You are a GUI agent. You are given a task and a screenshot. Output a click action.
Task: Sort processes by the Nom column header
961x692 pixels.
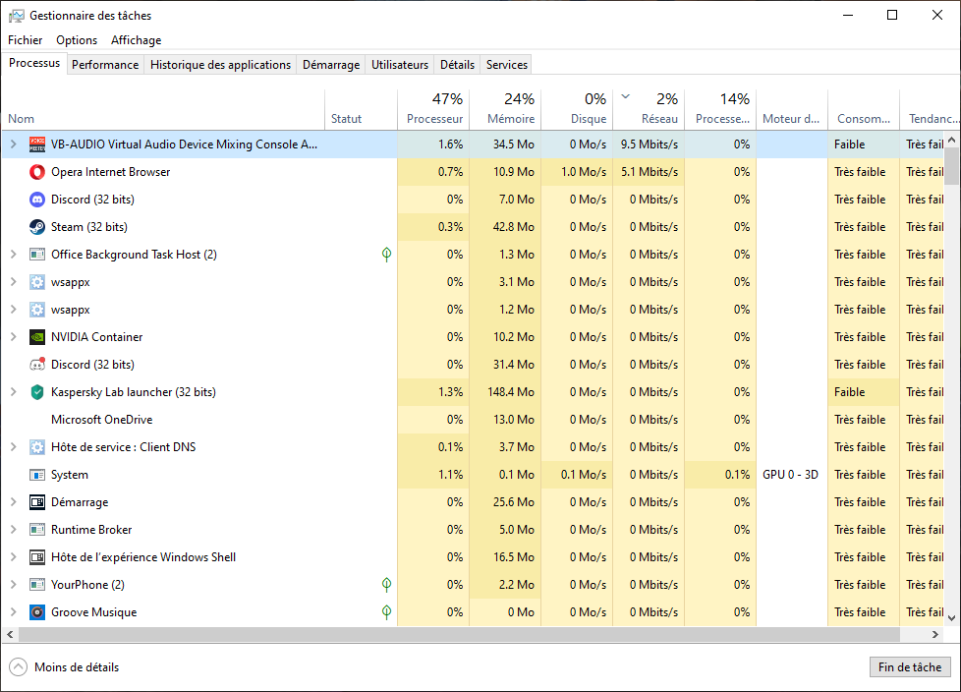(x=163, y=110)
